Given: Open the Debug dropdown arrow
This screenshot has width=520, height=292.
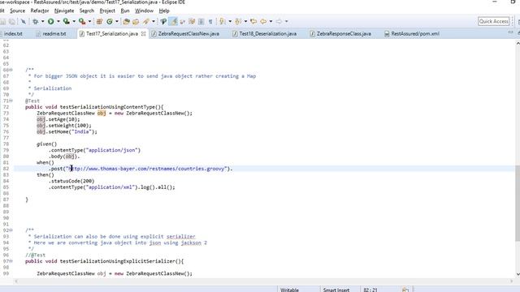Looking at the screenshot, I should 42,22.
